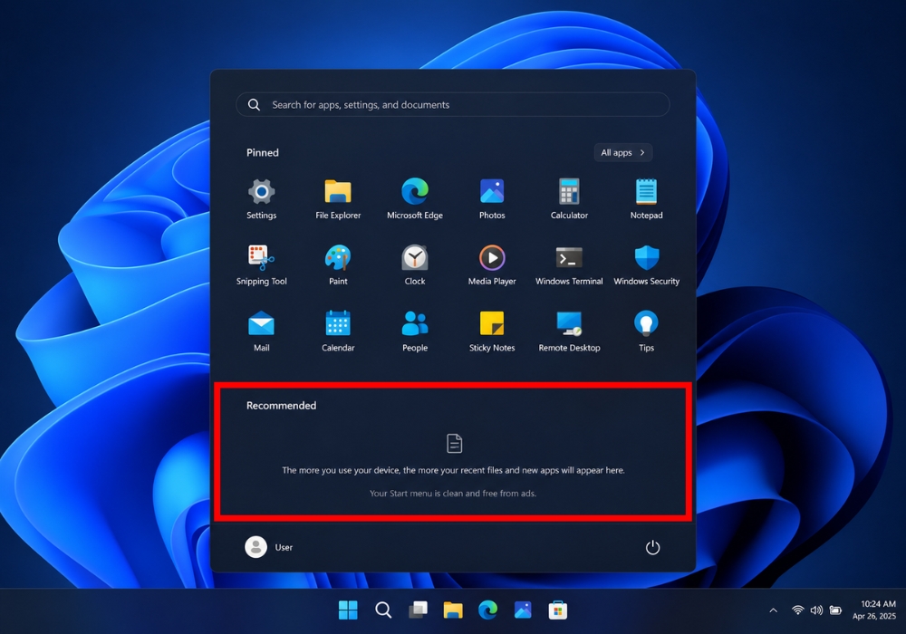Click the battery status icon

pos(835,610)
